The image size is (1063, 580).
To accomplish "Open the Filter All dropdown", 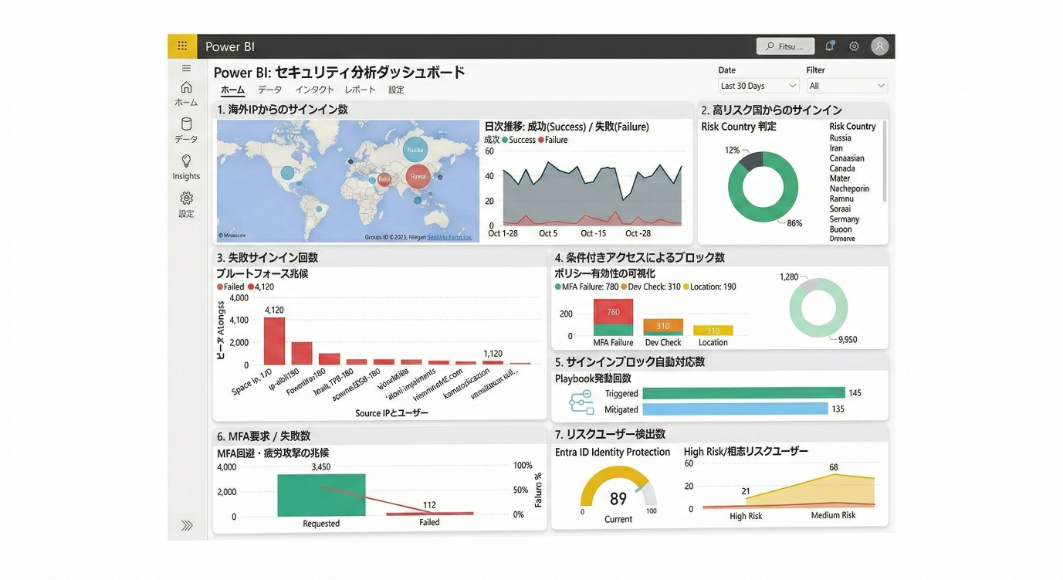I will (846, 86).
